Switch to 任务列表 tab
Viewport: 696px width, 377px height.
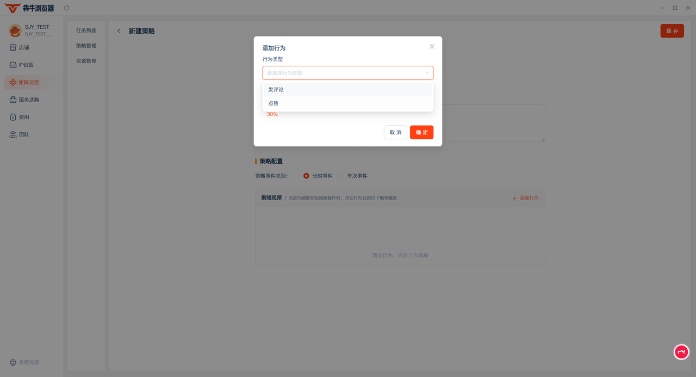click(x=86, y=30)
